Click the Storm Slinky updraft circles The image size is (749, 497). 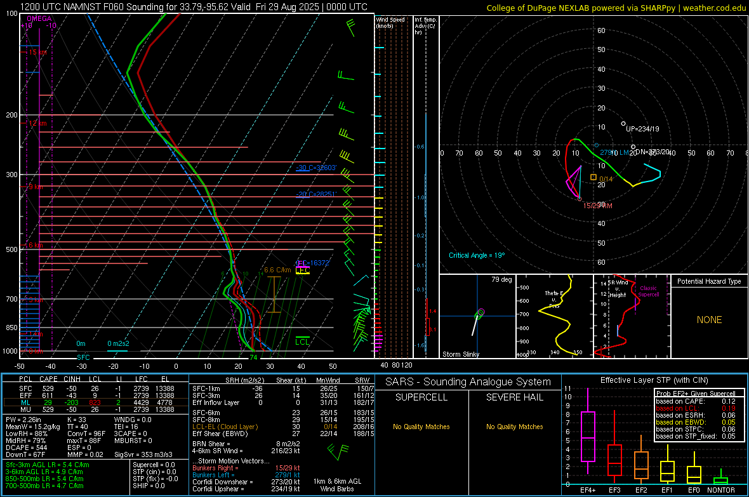[x=480, y=314]
